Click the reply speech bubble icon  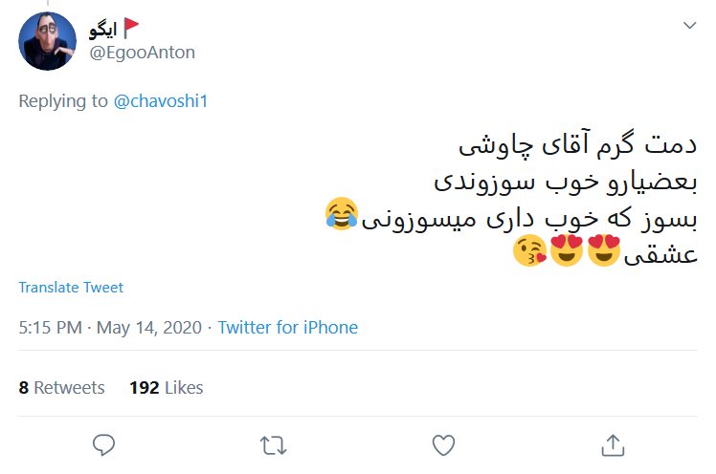(104, 444)
